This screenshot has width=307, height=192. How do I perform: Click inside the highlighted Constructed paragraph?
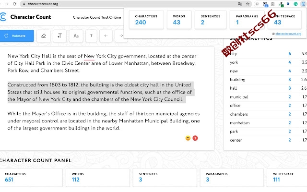[101, 92]
